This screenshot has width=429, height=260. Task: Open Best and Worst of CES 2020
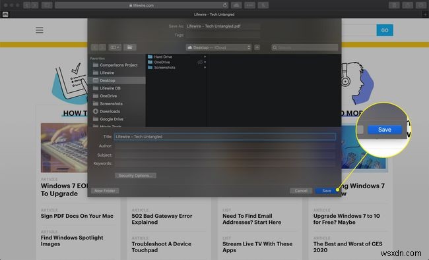(x=348, y=247)
